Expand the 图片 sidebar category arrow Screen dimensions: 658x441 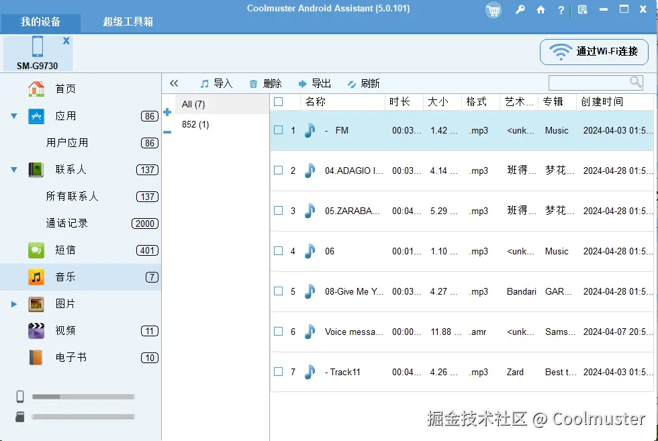point(13,303)
